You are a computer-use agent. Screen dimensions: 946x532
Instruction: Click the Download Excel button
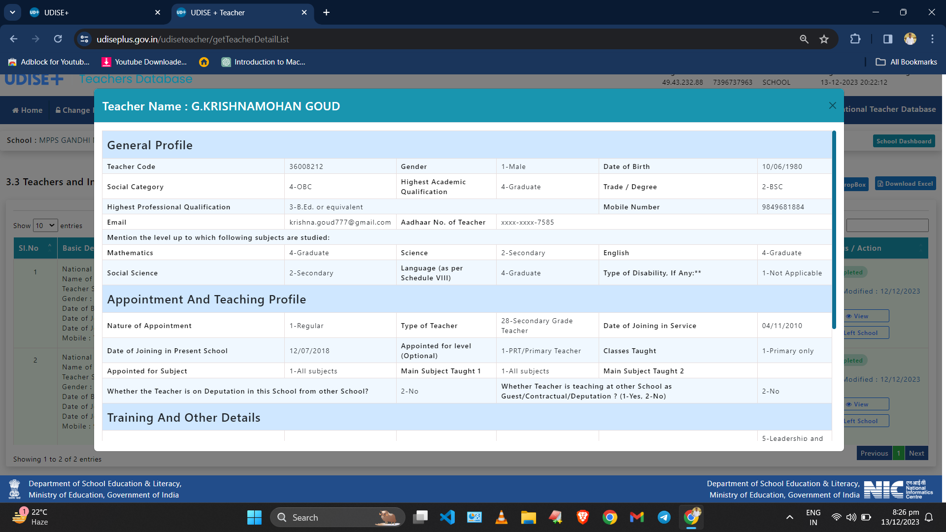tap(905, 184)
